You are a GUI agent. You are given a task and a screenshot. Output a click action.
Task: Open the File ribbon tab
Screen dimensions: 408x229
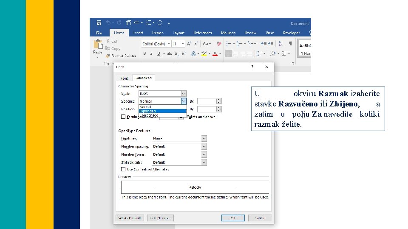pyautogui.click(x=99, y=33)
